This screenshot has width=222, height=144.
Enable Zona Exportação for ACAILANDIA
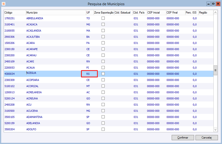(x=103, y=31)
